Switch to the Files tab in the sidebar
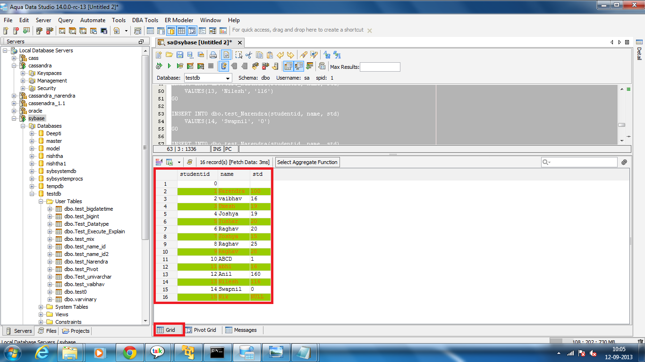 (47, 331)
